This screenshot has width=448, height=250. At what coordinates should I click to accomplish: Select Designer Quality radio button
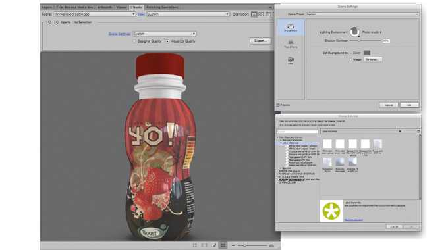[134, 41]
